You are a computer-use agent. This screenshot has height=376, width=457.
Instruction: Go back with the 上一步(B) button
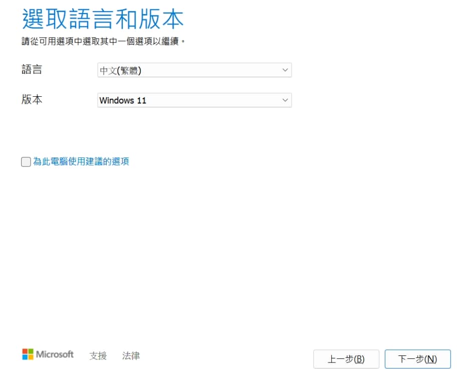pyautogui.click(x=346, y=359)
